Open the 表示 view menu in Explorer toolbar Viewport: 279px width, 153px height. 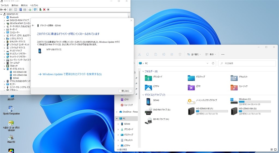tap(211, 54)
